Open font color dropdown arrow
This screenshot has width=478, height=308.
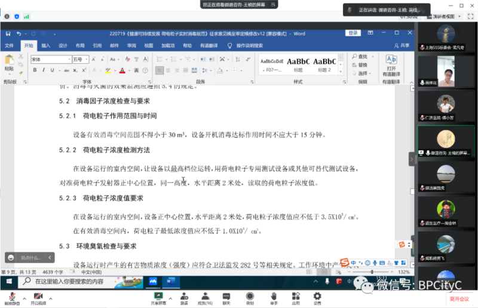click(129, 70)
